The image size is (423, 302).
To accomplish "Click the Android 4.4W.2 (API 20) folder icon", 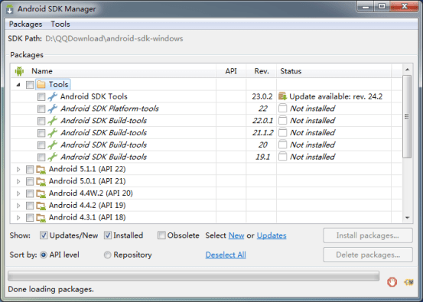I will [x=41, y=193].
